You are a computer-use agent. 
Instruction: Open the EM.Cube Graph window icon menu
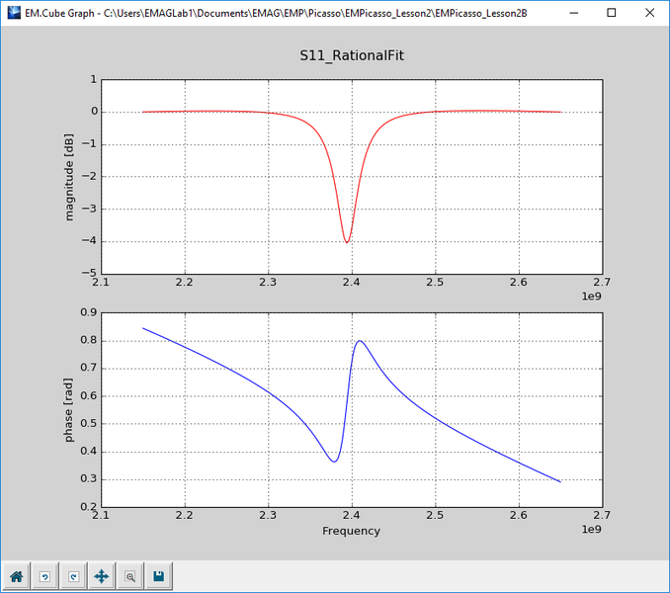(x=14, y=13)
